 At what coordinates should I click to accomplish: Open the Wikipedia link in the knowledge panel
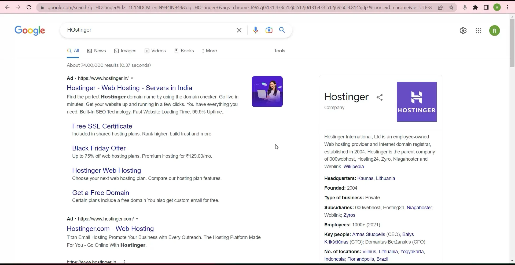(354, 167)
